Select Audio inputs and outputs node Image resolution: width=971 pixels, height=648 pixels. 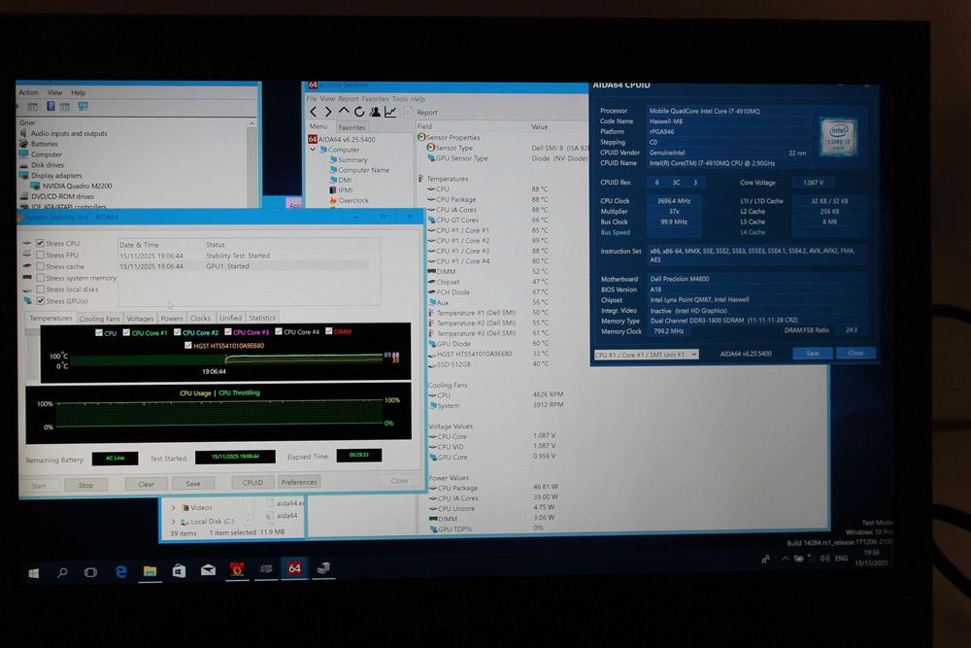tap(69, 133)
